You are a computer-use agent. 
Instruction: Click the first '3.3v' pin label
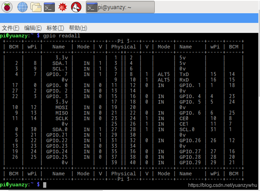(x=61, y=58)
